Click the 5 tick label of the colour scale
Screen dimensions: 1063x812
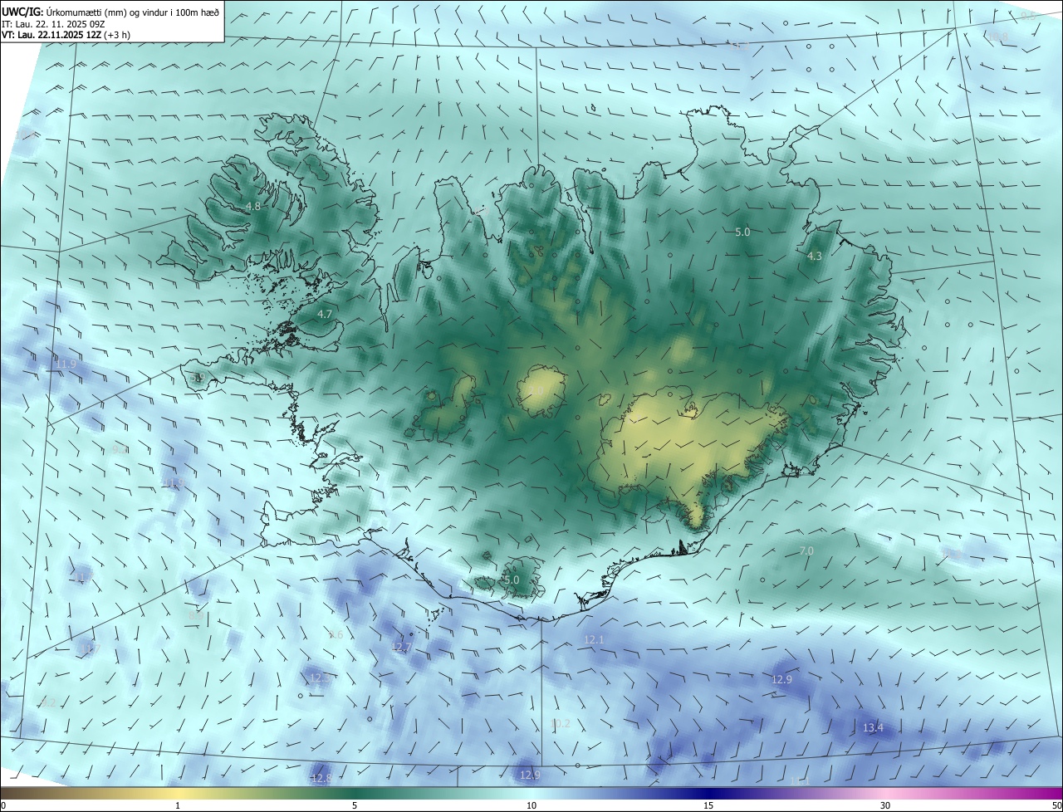click(x=355, y=806)
